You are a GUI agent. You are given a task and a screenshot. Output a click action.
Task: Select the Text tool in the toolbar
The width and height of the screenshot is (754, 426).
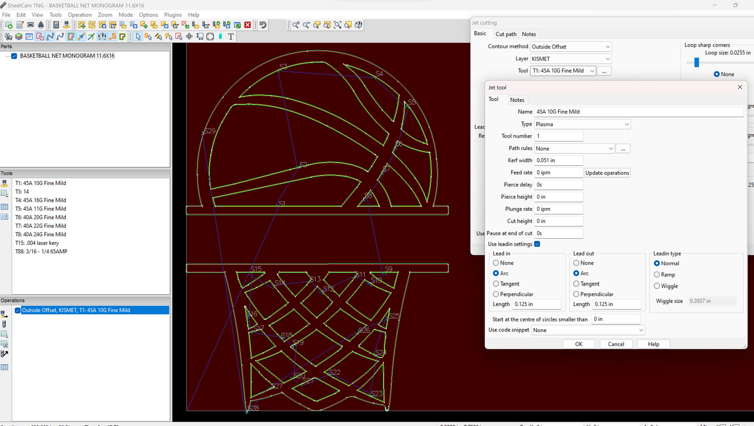[x=231, y=36]
